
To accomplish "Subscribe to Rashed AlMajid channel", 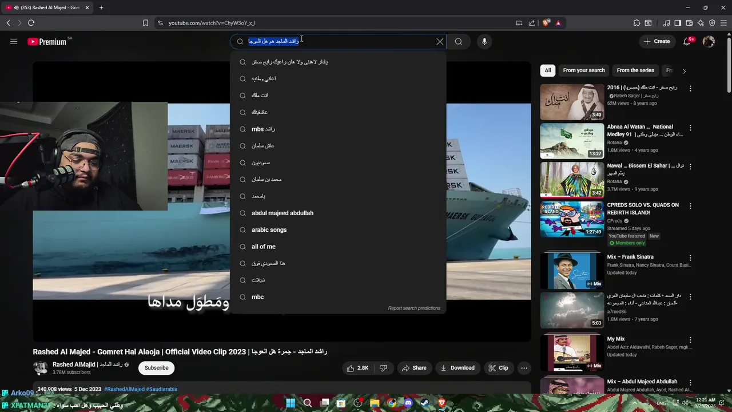I will (156, 368).
